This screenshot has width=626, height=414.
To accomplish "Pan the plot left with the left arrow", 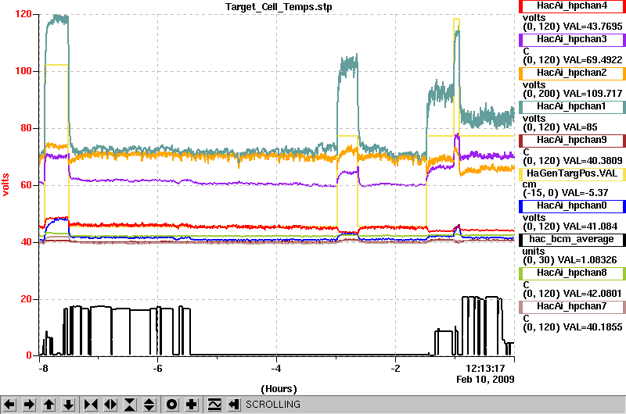I will pyautogui.click(x=9, y=405).
